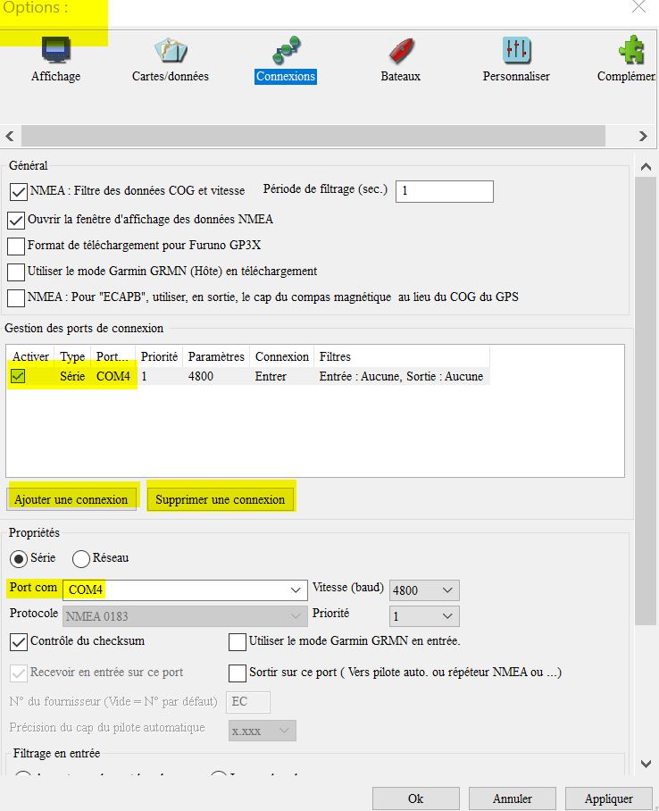Click Ajouter une connexion button
The height and width of the screenshot is (811, 659).
point(71,499)
